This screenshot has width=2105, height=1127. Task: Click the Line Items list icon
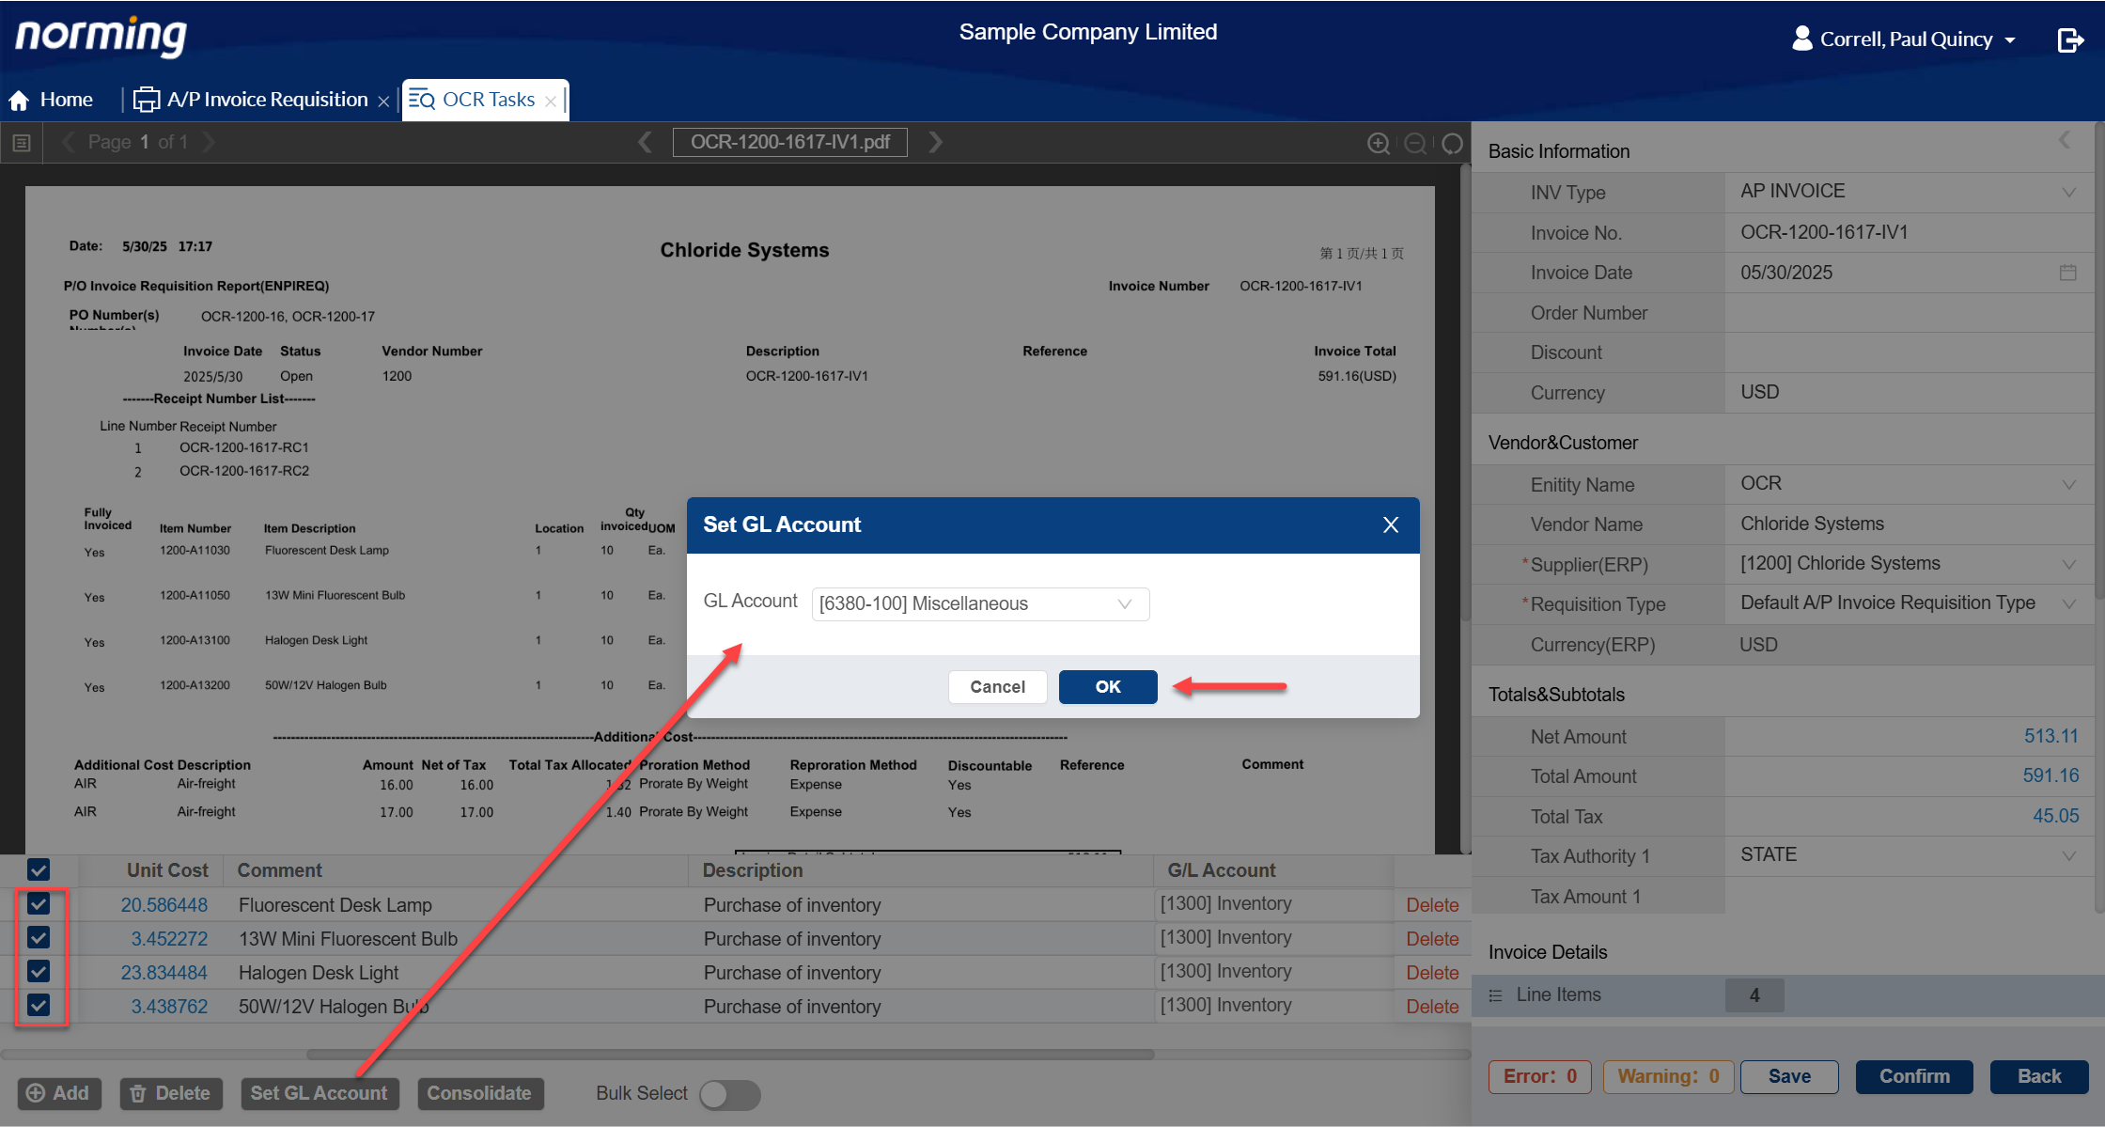(1496, 994)
